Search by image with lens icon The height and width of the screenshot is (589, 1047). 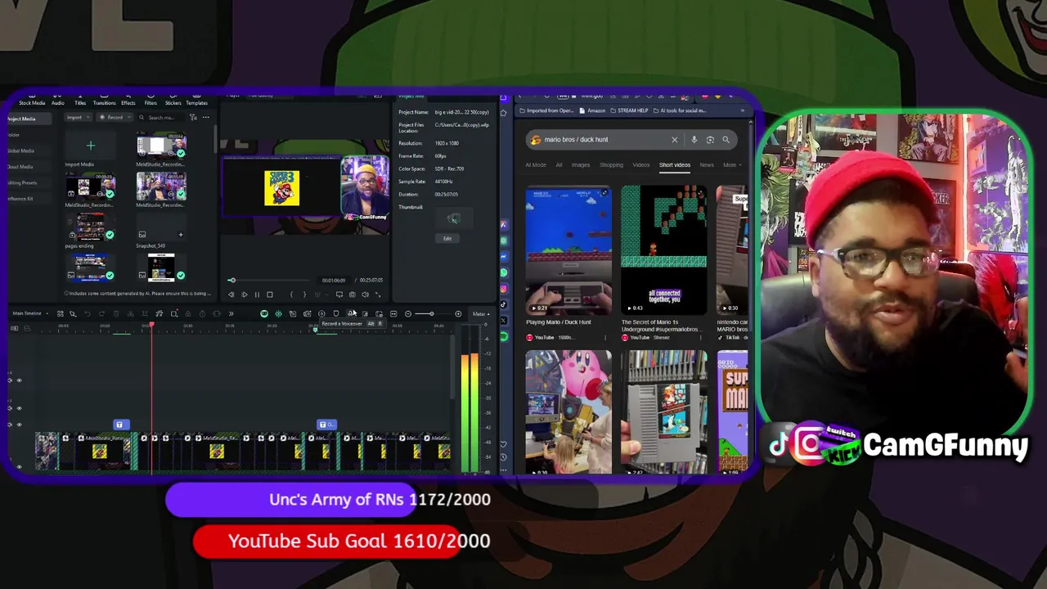click(x=710, y=140)
